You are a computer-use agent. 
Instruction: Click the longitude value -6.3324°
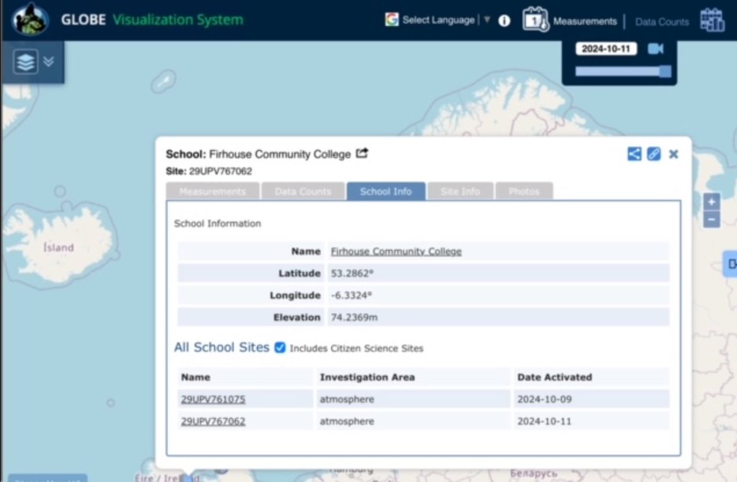(351, 296)
